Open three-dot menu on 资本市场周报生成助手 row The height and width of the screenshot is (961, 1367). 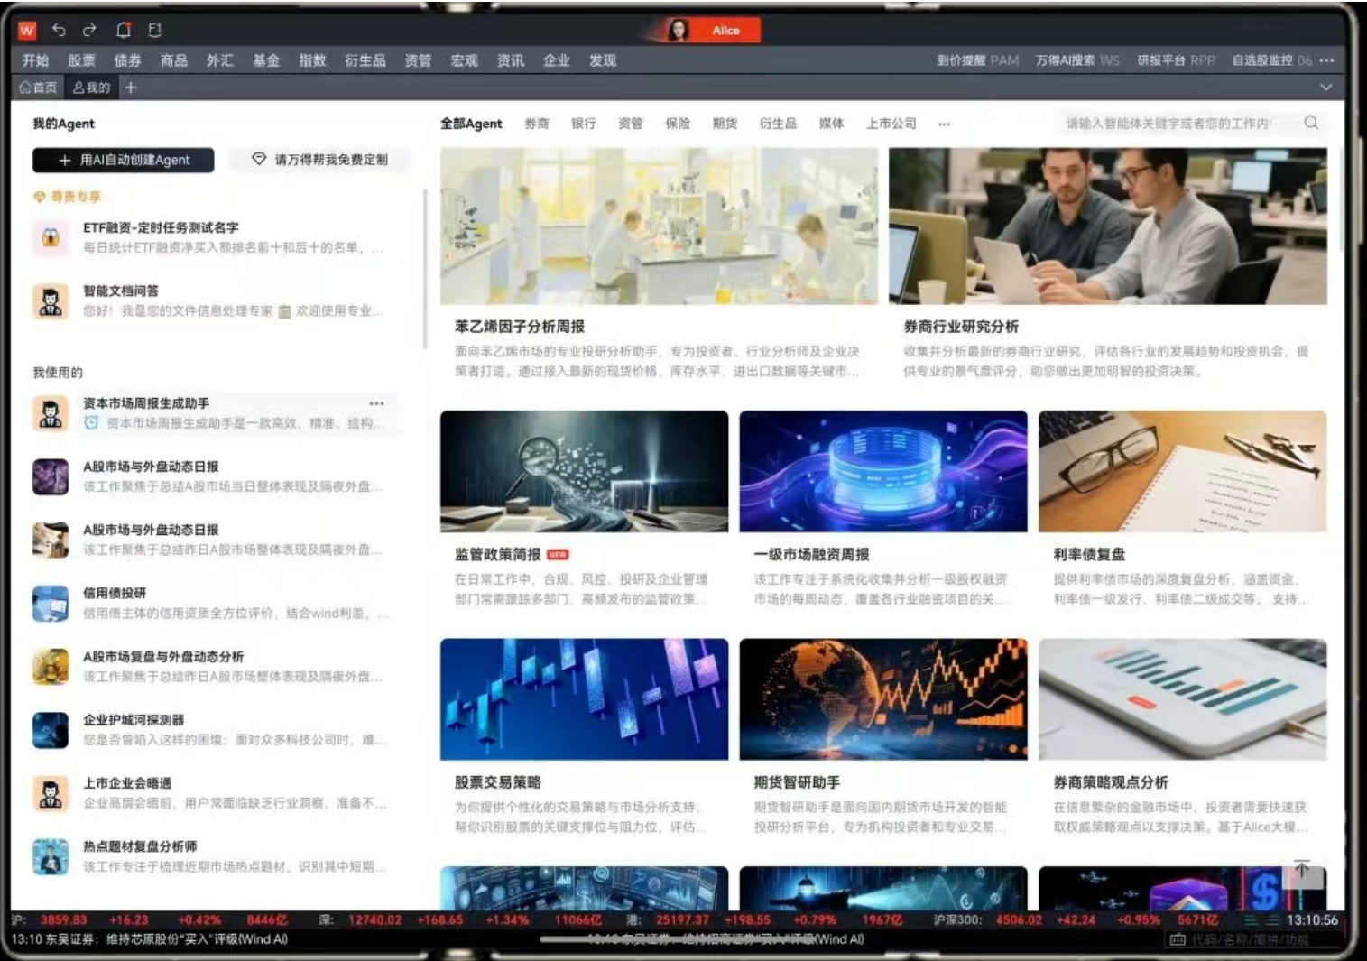[376, 403]
